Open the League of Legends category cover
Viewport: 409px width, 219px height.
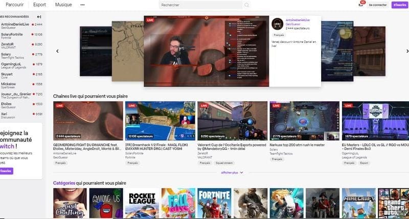pos(286,203)
